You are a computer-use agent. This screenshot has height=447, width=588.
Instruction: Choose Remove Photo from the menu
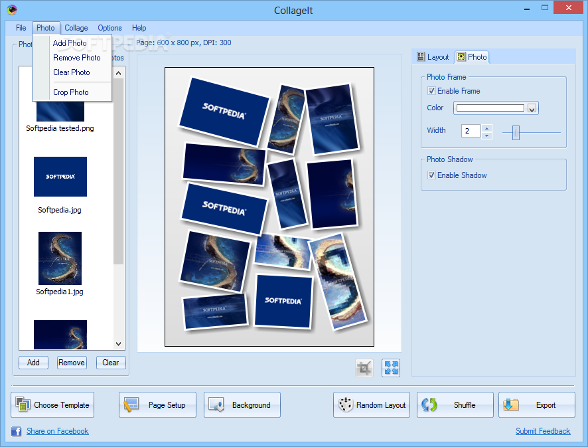pos(77,58)
